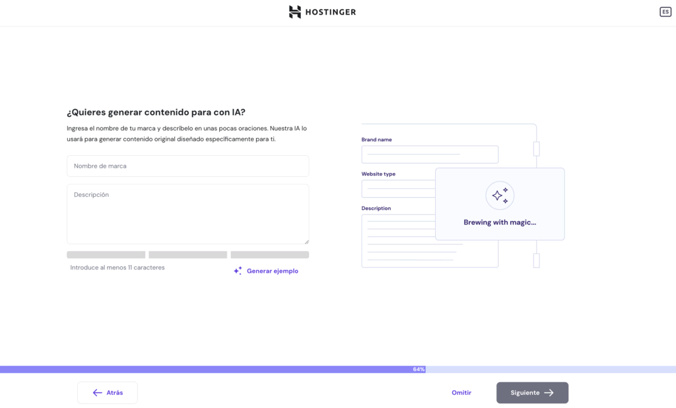Click the Generar ejemplo link

272,271
